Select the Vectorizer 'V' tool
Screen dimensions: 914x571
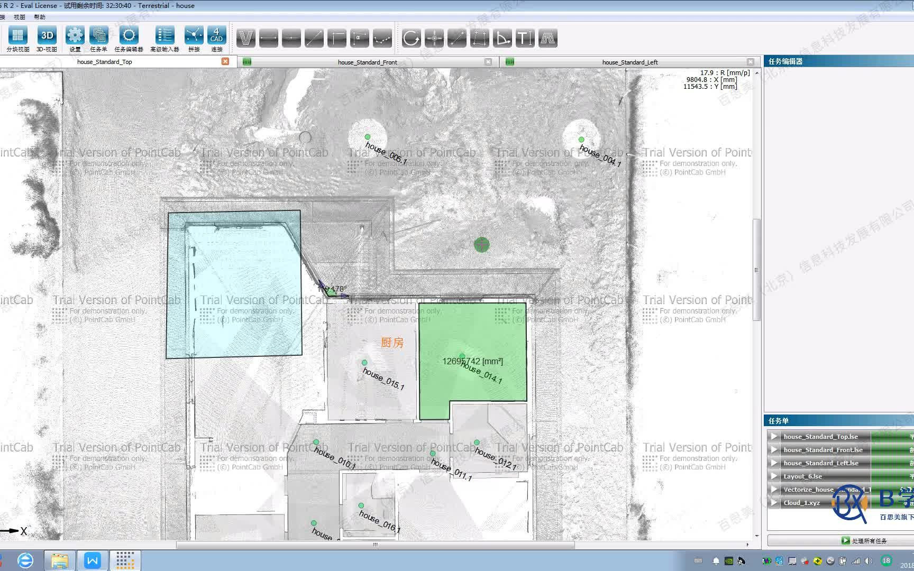[246, 38]
